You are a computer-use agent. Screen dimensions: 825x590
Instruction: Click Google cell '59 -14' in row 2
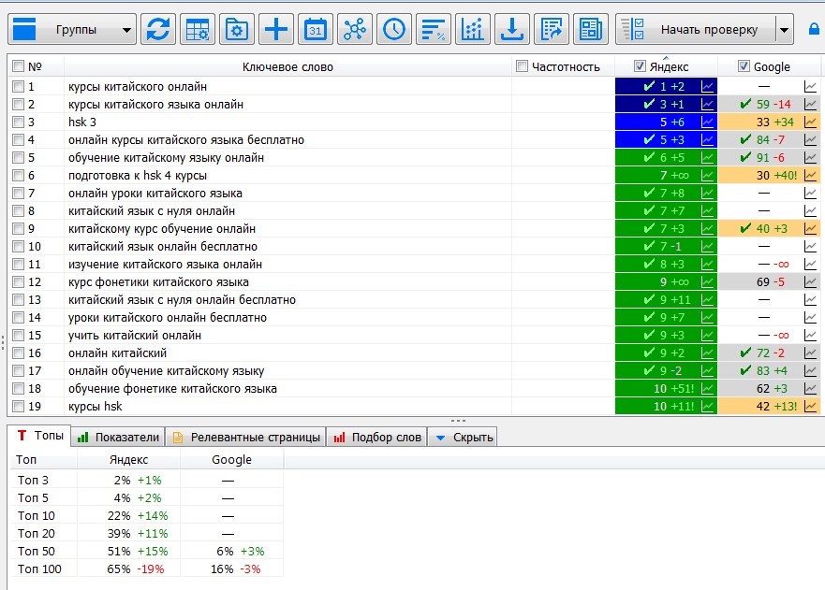769,104
